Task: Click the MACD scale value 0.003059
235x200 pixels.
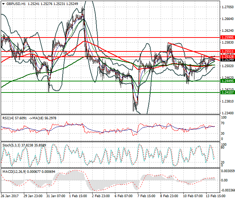Action: pyautogui.click(x=228, y=171)
